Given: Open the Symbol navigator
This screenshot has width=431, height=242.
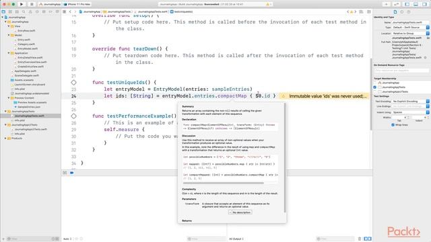Looking at the screenshot, I should [x=17, y=12].
